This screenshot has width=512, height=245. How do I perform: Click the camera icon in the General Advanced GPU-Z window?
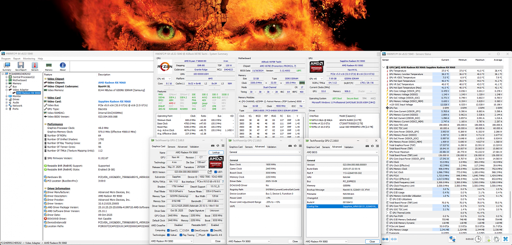point(290,146)
